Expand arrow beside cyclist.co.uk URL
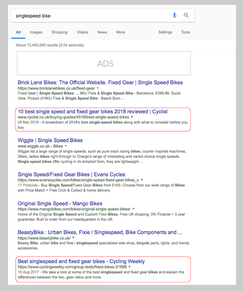Image resolution: width=244 pixels, height=291 pixels. click(132, 117)
